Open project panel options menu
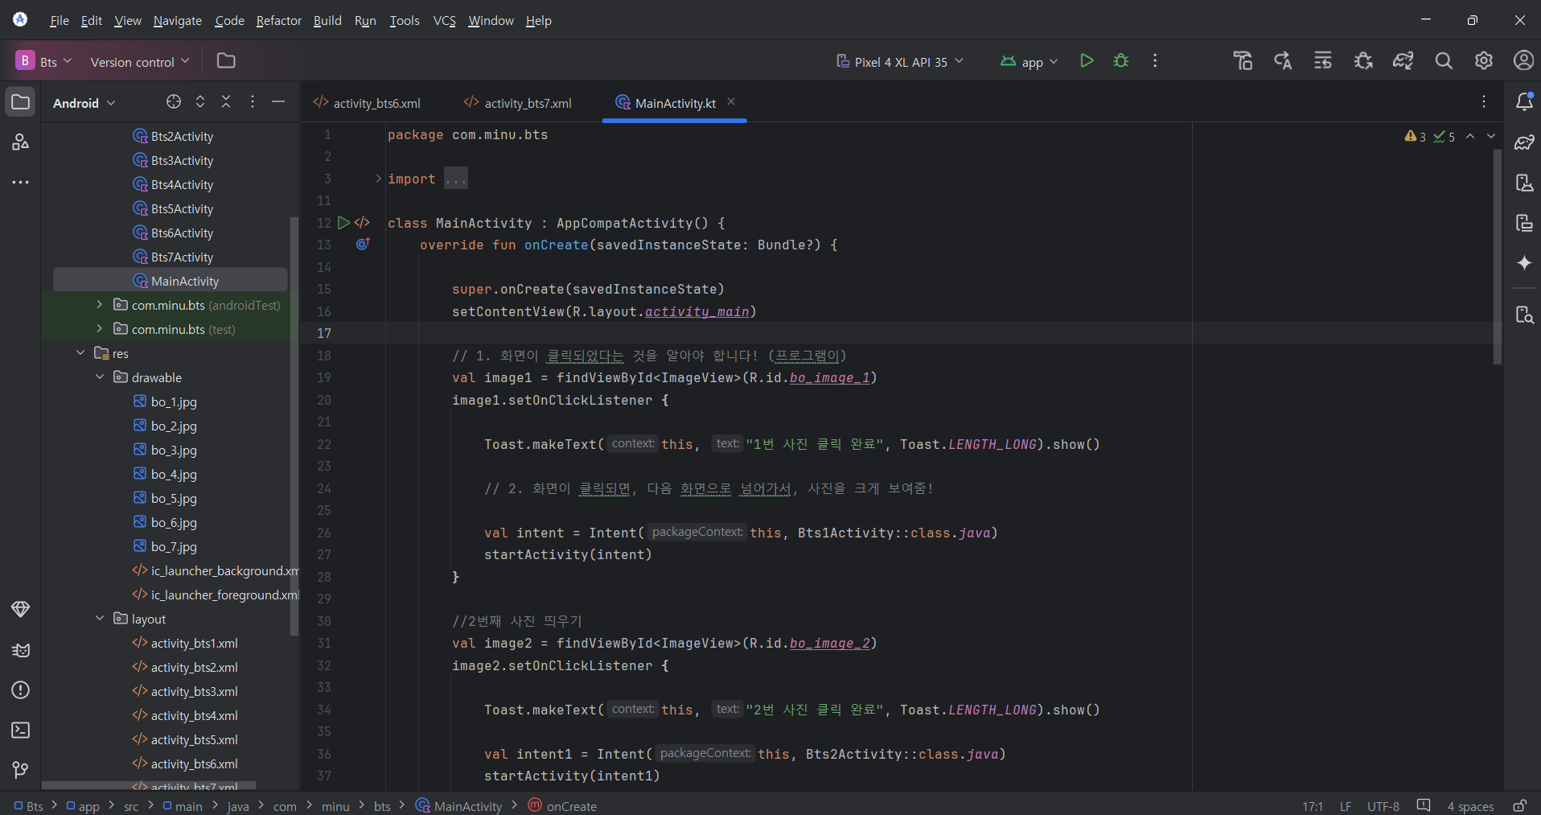This screenshot has height=815, width=1541. tap(253, 102)
